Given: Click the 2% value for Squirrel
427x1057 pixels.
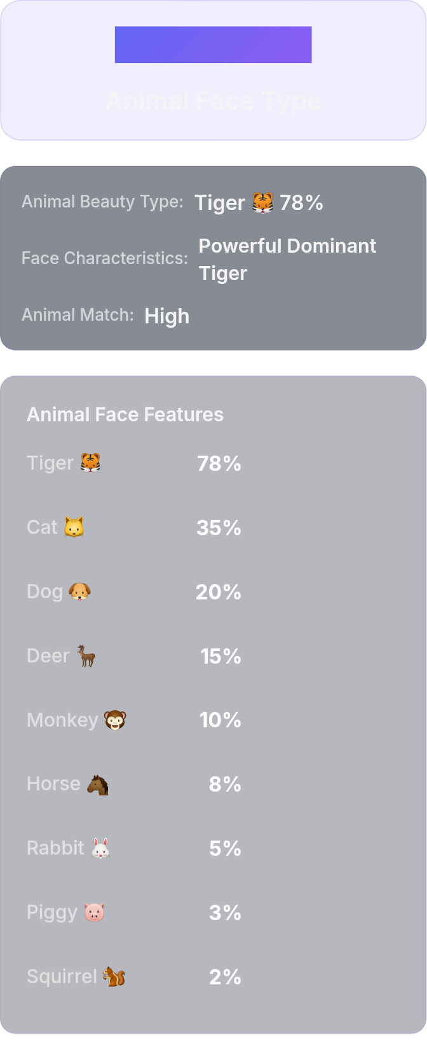Looking at the screenshot, I should coord(225,977).
